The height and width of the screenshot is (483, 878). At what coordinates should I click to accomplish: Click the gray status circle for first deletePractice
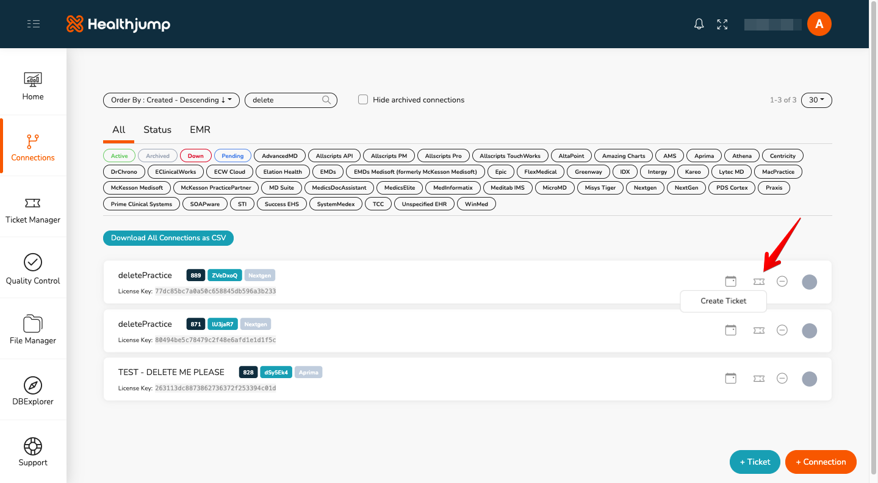coord(810,282)
